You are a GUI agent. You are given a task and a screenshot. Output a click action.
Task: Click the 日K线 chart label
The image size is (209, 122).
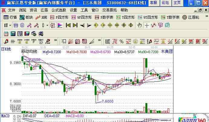pyautogui.click(x=6, y=49)
